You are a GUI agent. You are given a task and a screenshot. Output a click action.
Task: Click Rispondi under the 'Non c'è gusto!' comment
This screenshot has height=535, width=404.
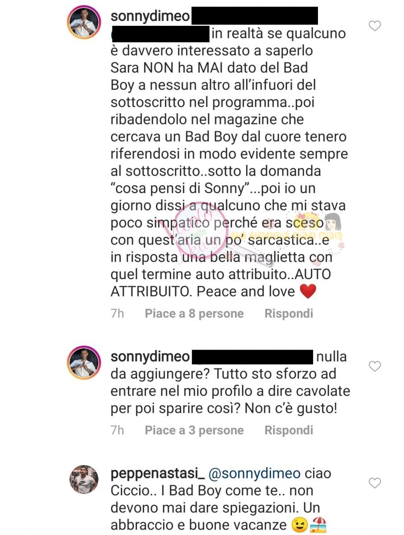point(289,430)
